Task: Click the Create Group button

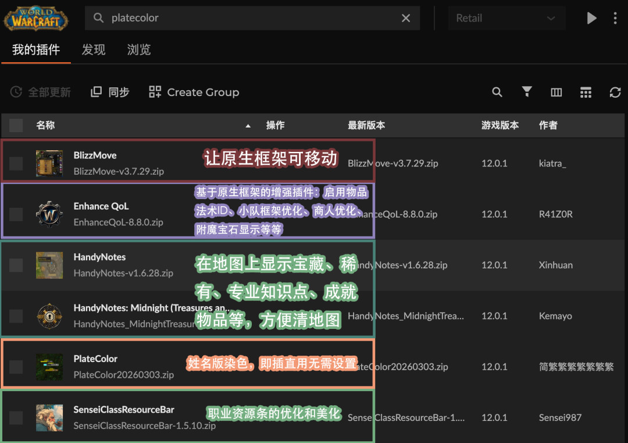Action: click(x=194, y=92)
